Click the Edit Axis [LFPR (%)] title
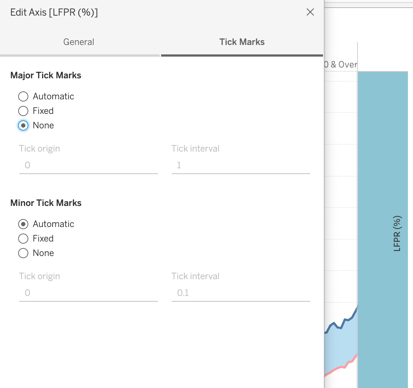 54,12
